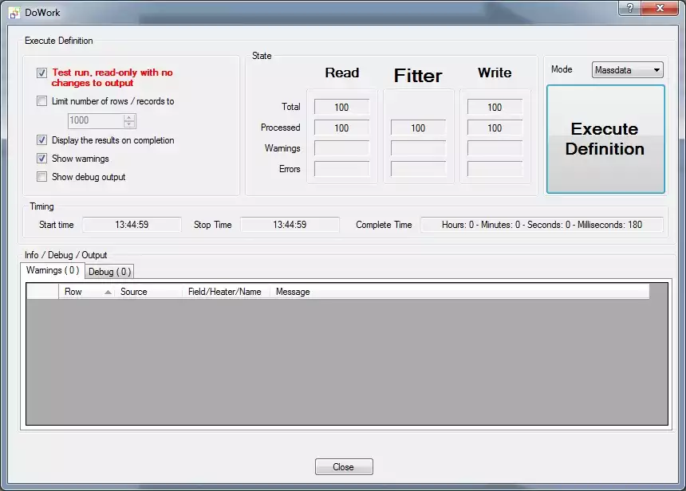Image resolution: width=686 pixels, height=491 pixels.
Task: Click the help question mark button
Action: click(630, 8)
